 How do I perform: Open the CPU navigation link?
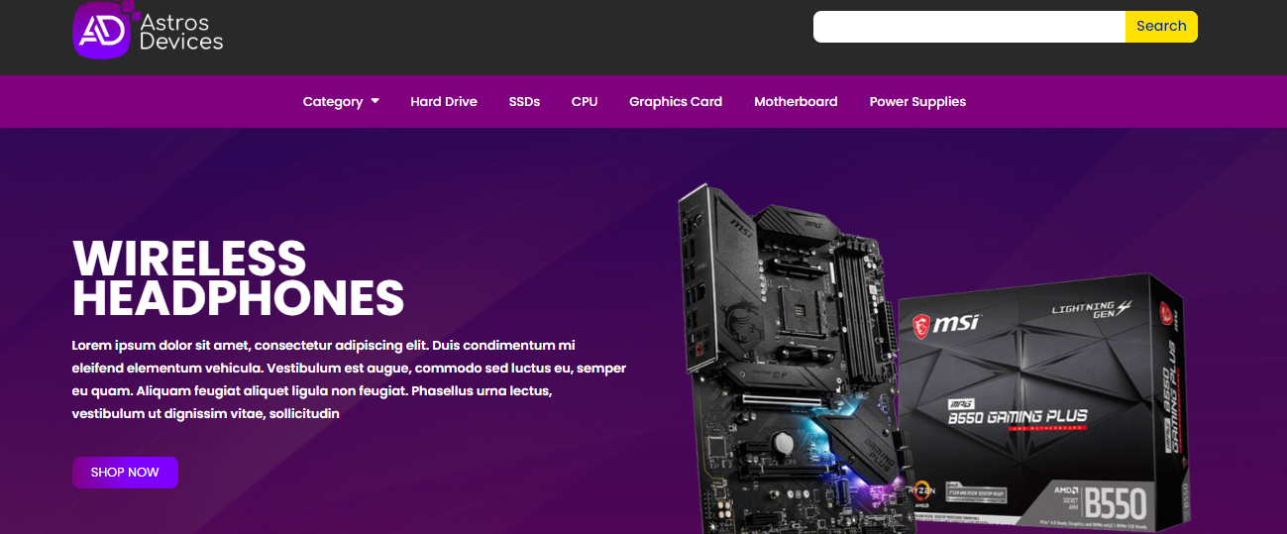585,101
